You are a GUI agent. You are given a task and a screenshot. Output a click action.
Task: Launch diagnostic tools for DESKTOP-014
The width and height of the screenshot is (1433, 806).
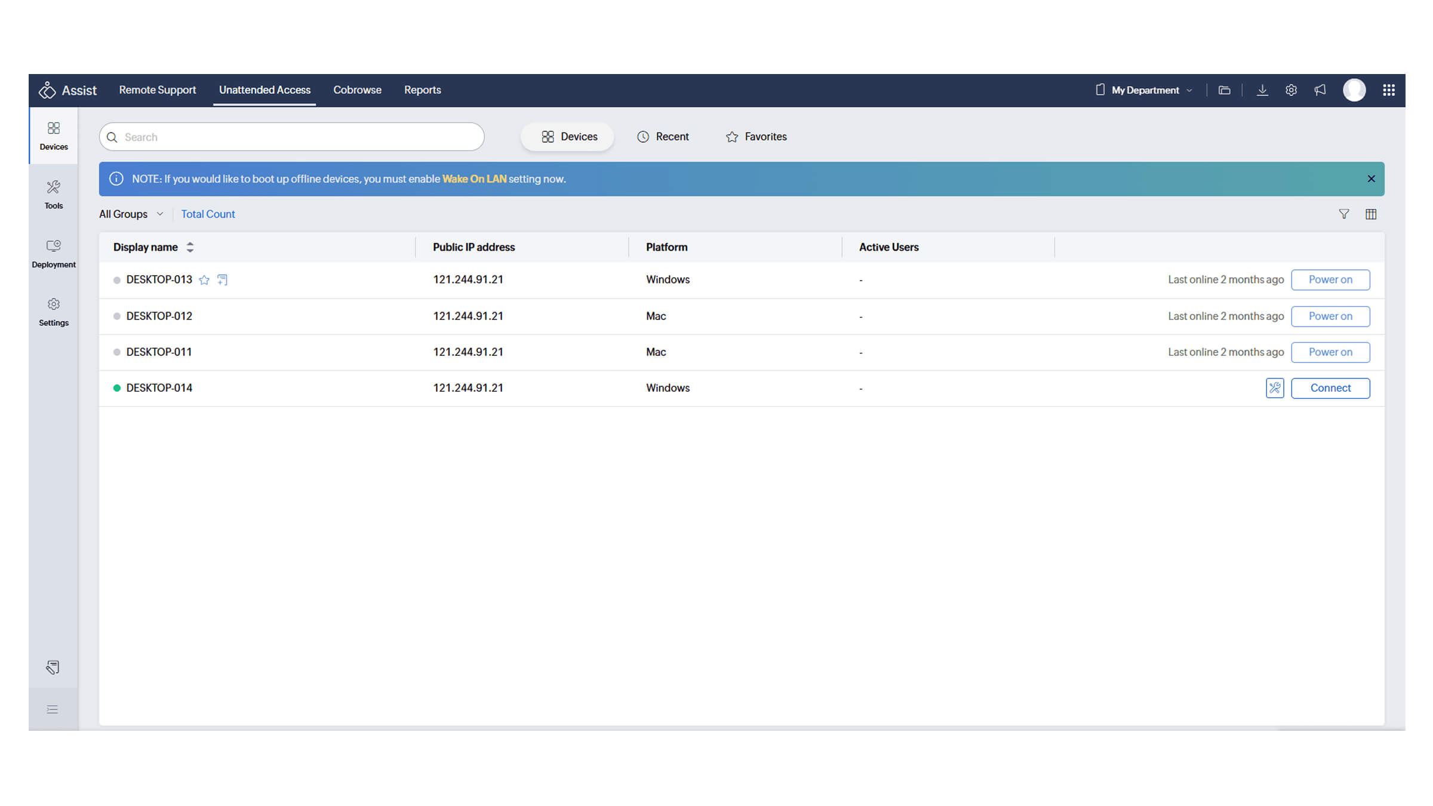(x=1275, y=387)
